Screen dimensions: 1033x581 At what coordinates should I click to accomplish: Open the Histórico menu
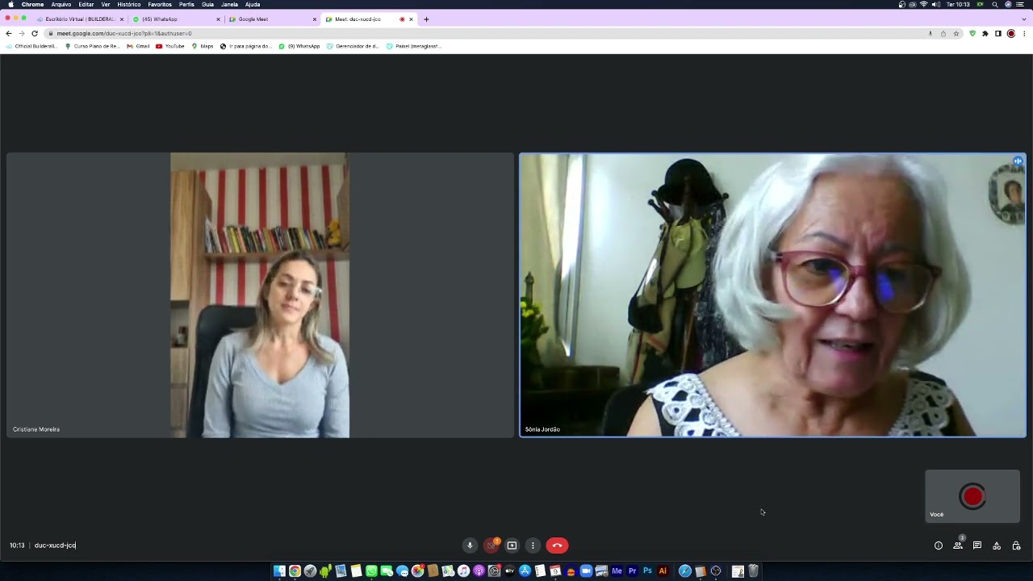(129, 4)
